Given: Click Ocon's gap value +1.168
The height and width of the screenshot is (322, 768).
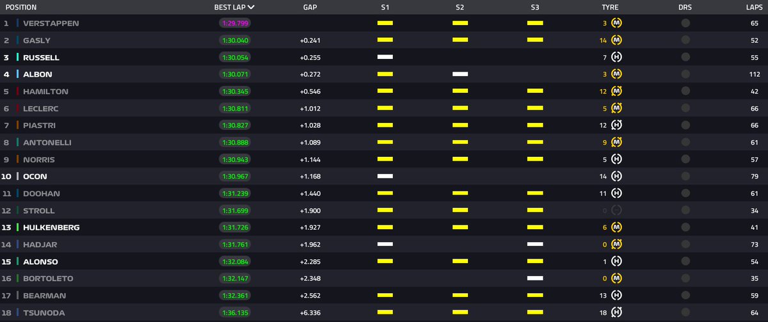Looking at the screenshot, I should tap(310, 176).
